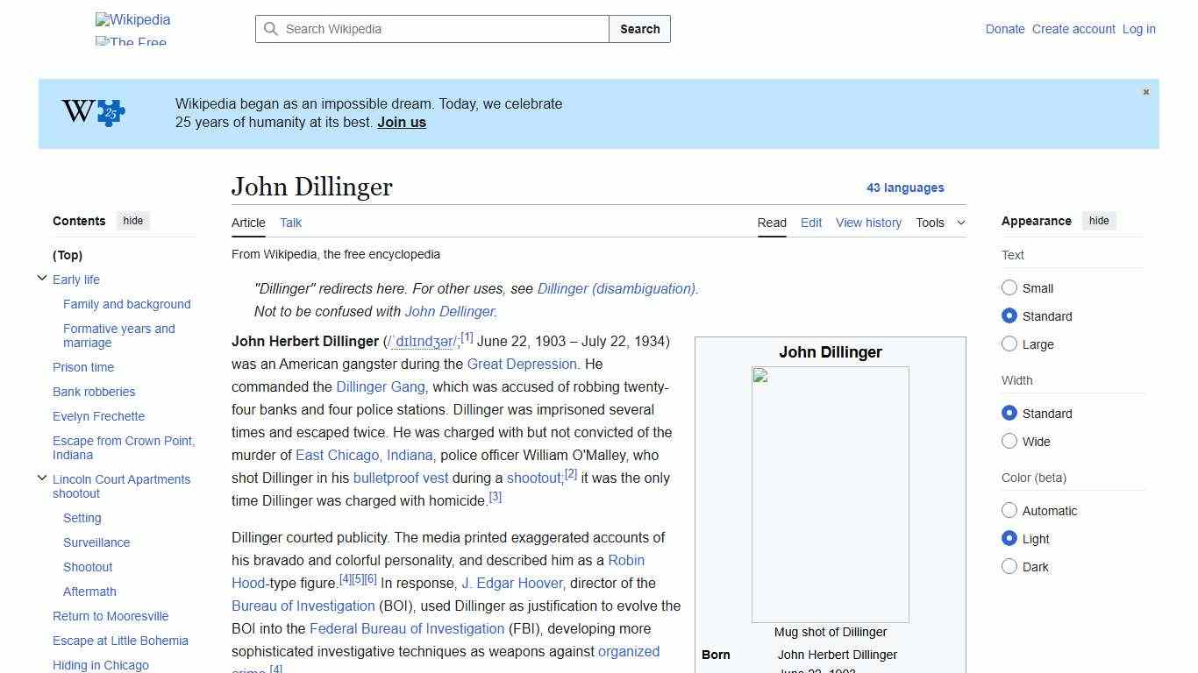The image size is (1198, 673).
Task: Dismiss the anniversary banner
Action: (1145, 91)
